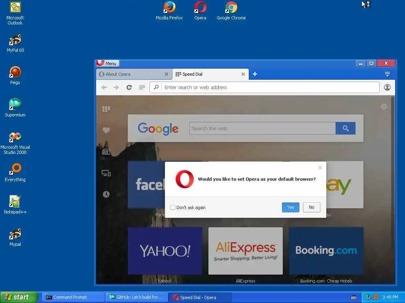The width and height of the screenshot is (405, 303).
Task: Click the Google logo
Action: point(158,129)
